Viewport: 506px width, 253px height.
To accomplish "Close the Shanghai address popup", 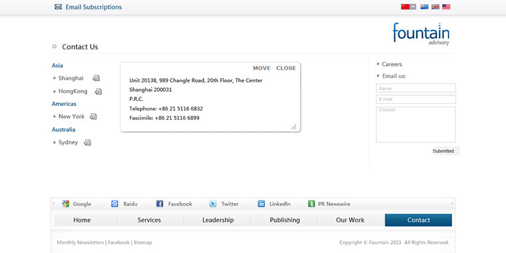I will click(x=286, y=68).
